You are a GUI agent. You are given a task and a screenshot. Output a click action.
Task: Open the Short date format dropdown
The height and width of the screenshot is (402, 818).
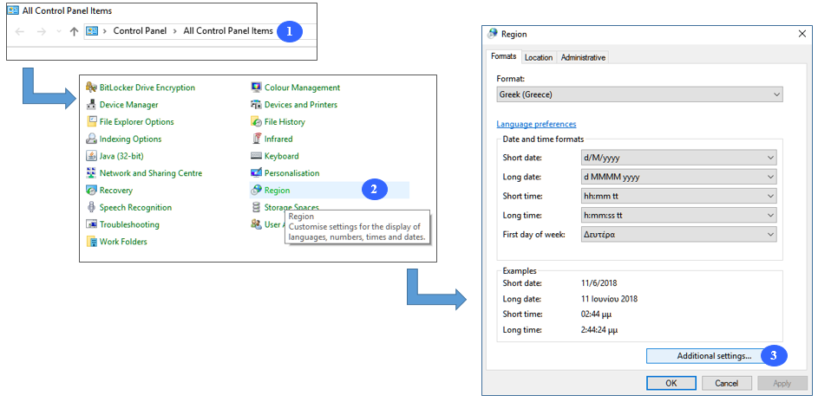point(679,158)
